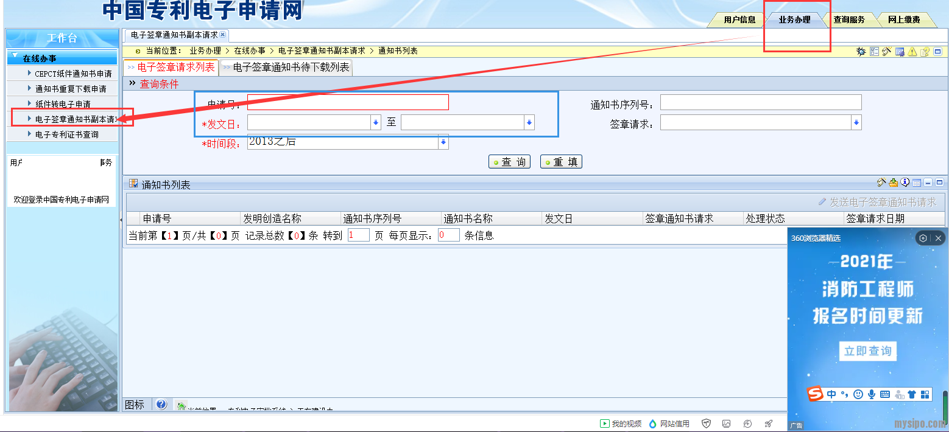
Task: Open the 时间段 dropdown arrow
Action: pos(443,142)
